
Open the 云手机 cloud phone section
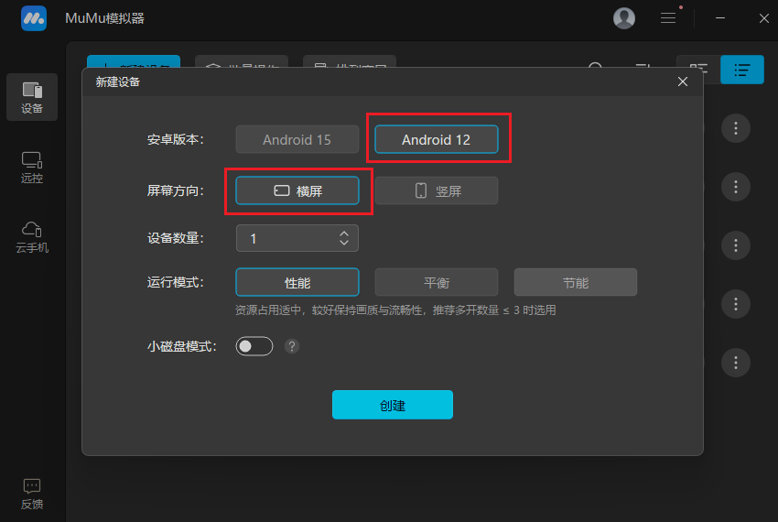click(x=32, y=237)
